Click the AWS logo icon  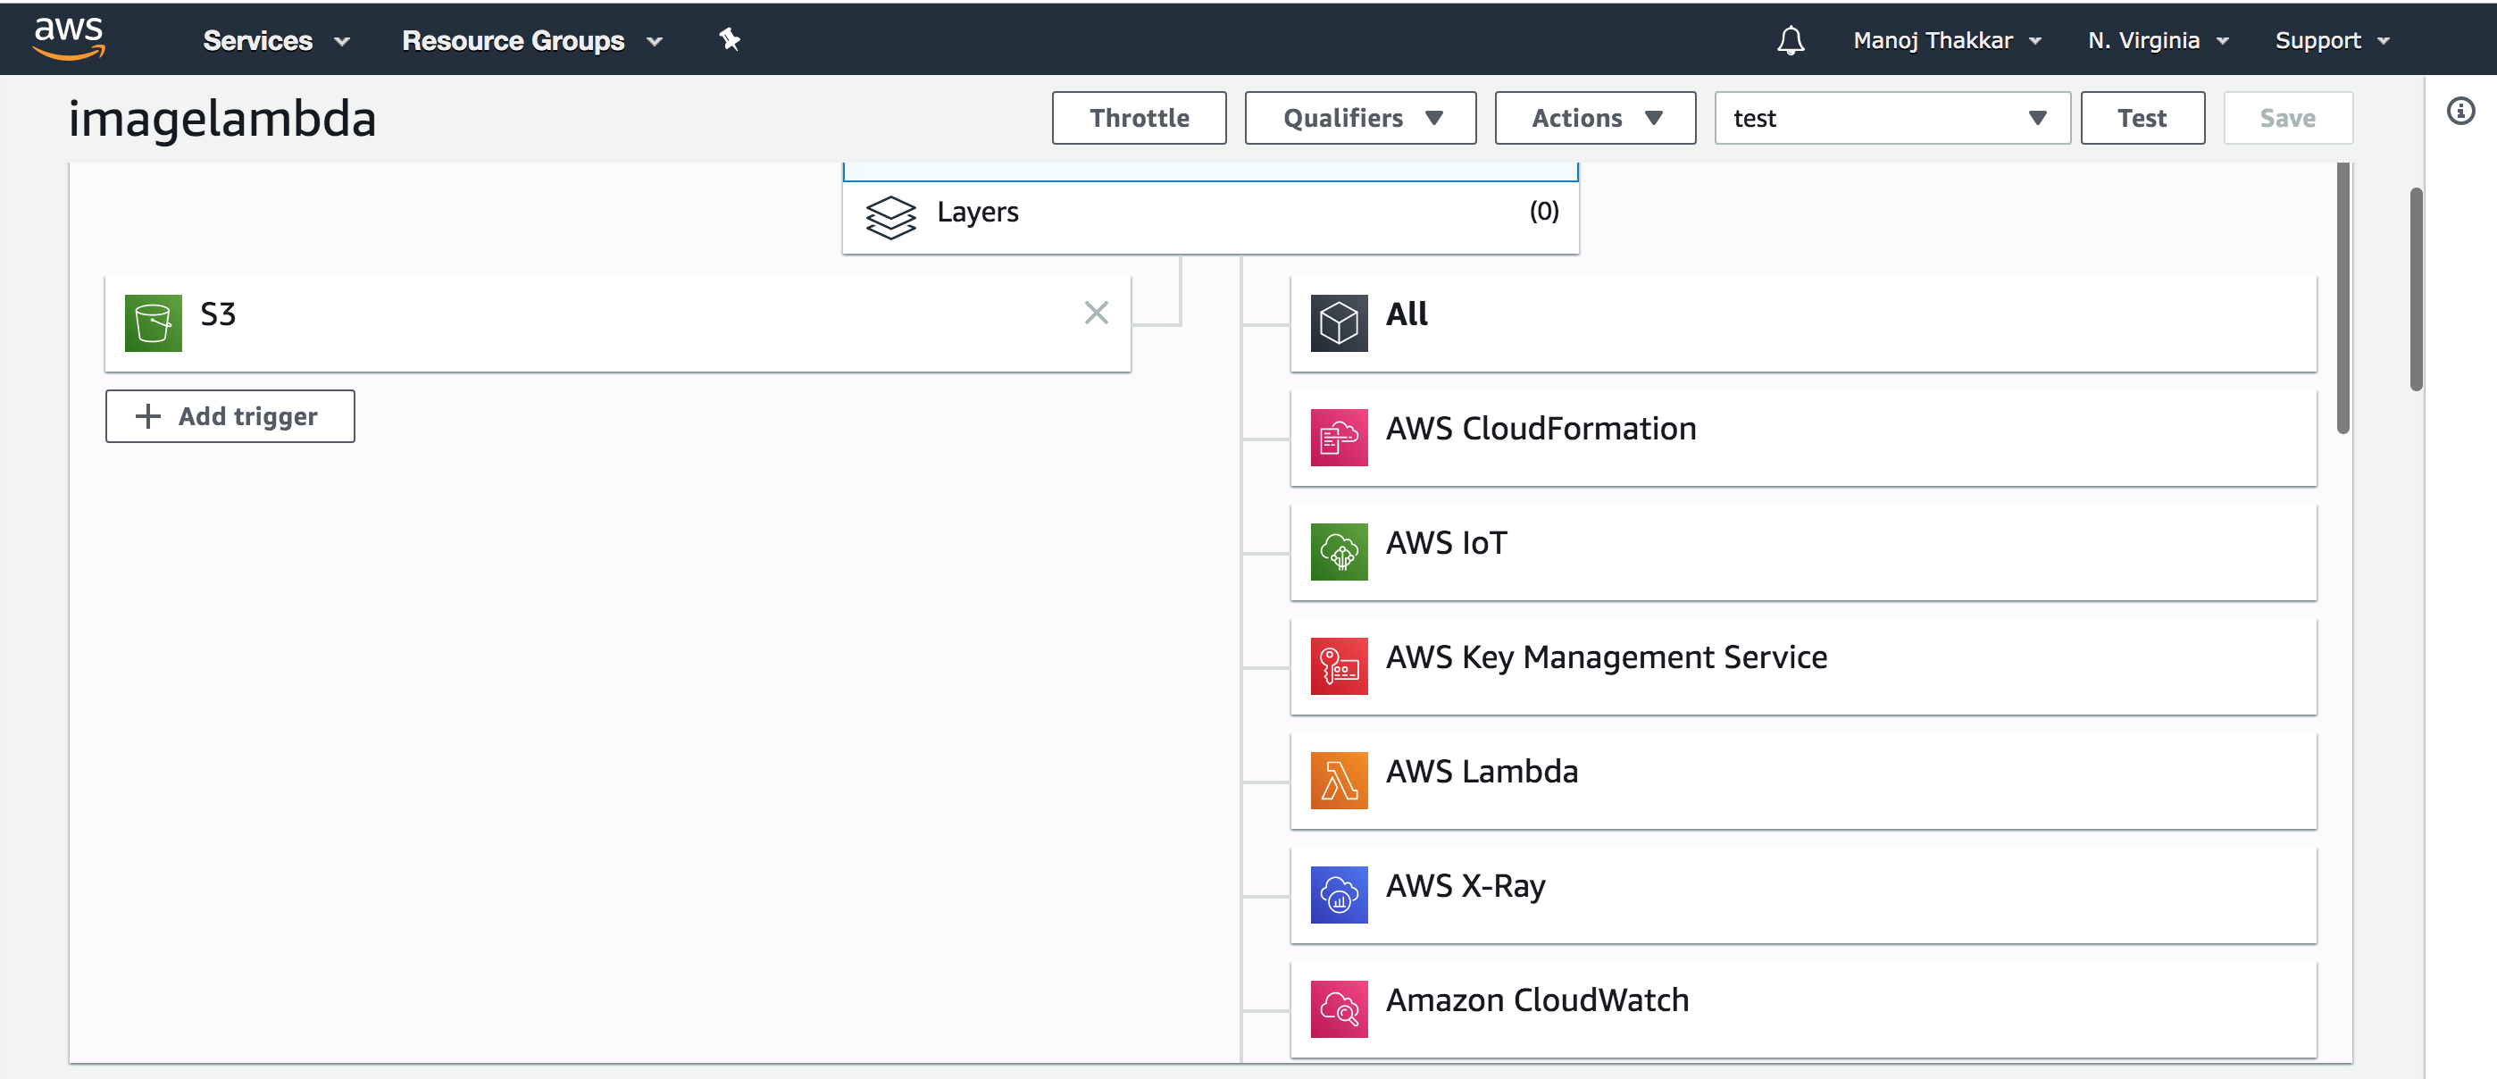(x=68, y=38)
